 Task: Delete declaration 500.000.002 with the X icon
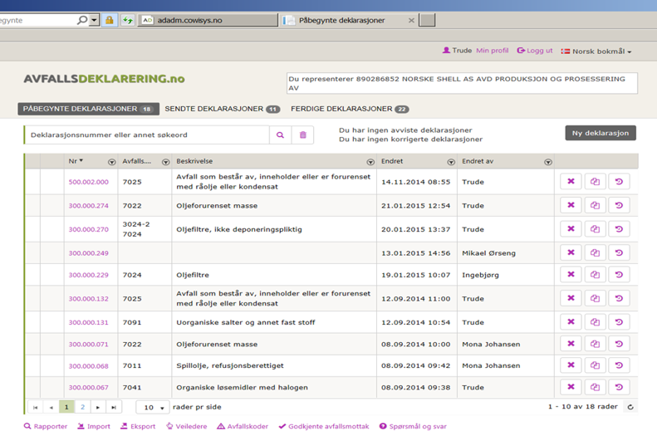point(571,182)
